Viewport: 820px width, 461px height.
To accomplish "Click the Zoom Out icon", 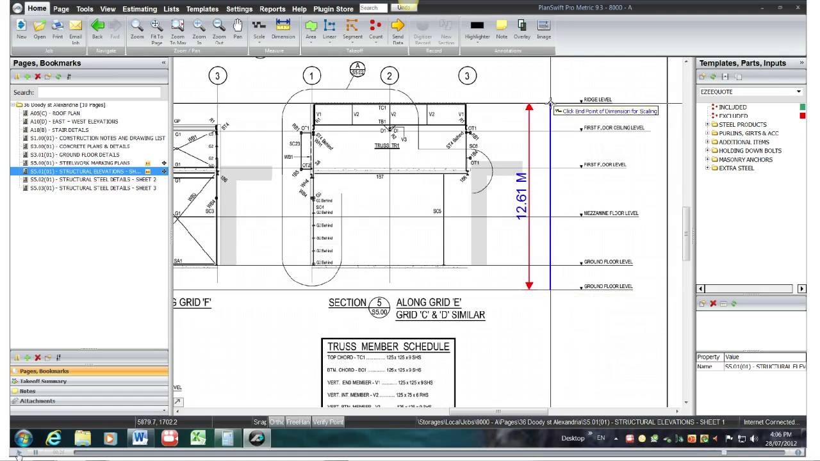I will 219,26.
